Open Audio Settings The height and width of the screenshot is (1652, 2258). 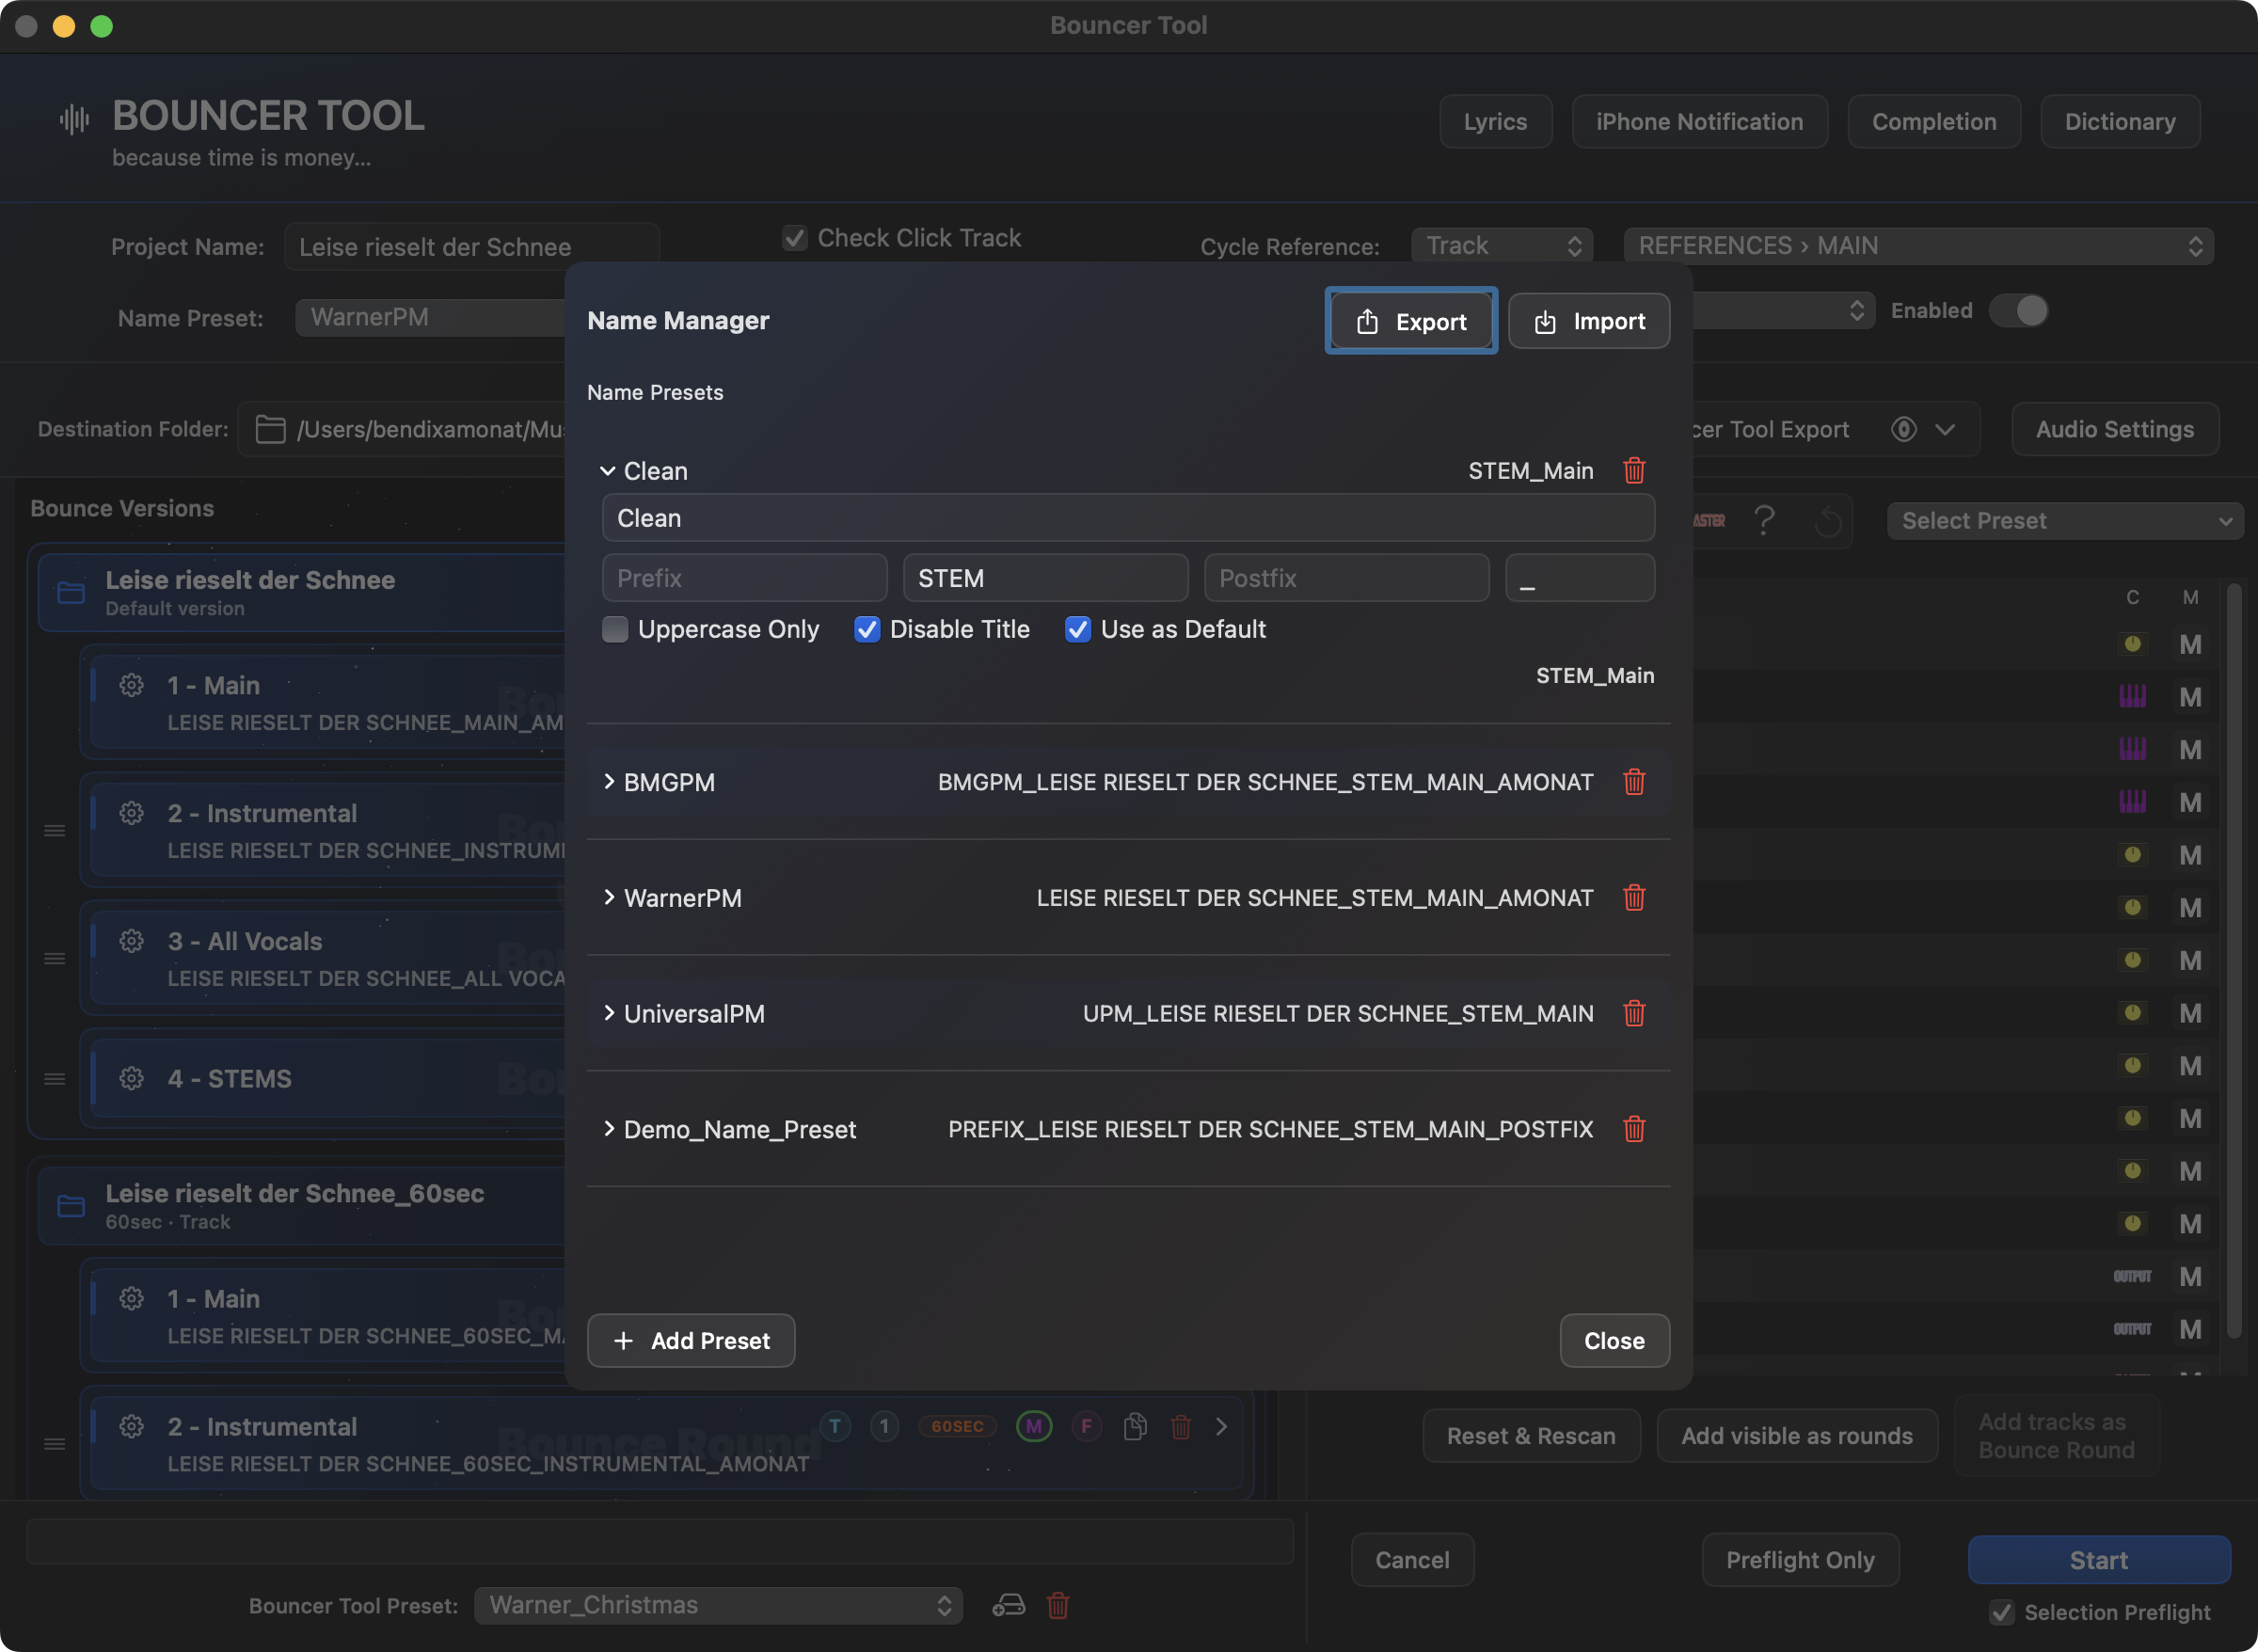[x=2114, y=429]
